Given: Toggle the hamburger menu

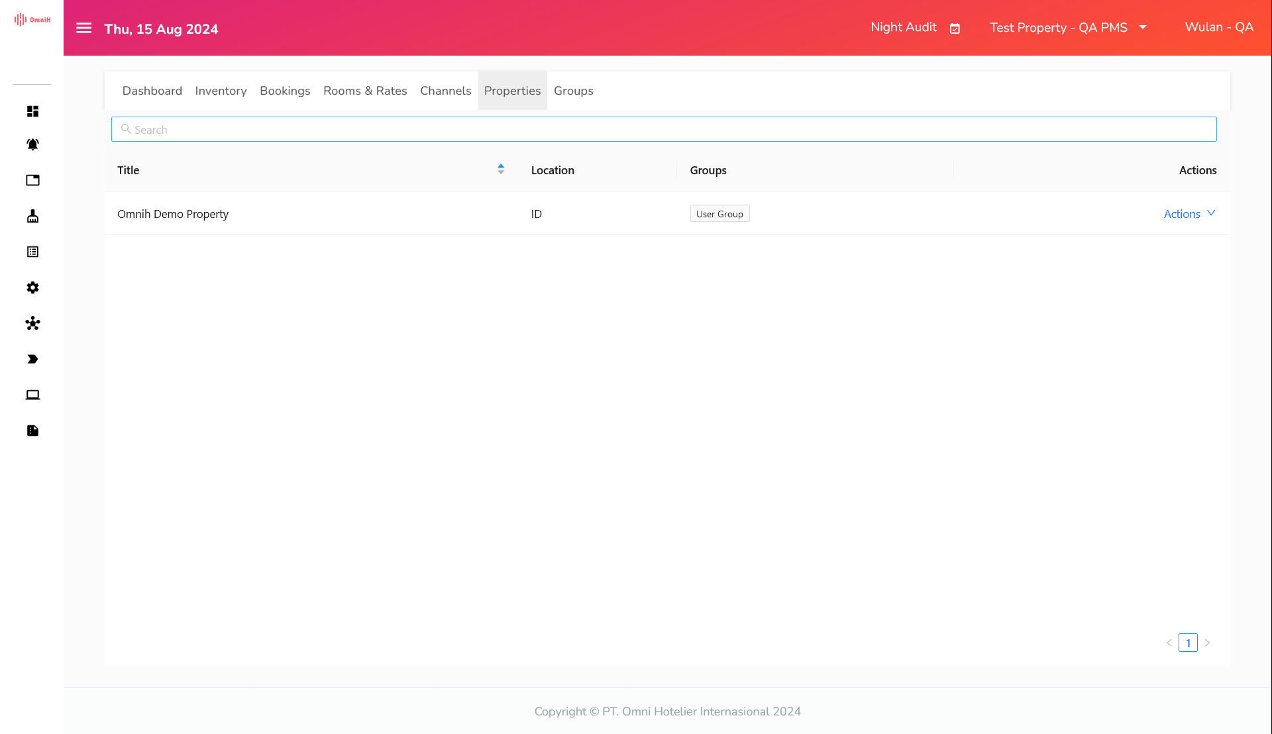Looking at the screenshot, I should point(83,28).
